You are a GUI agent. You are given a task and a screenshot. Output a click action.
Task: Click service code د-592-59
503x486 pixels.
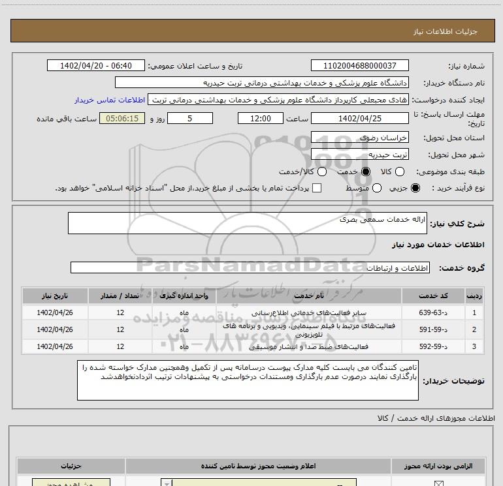433,346
